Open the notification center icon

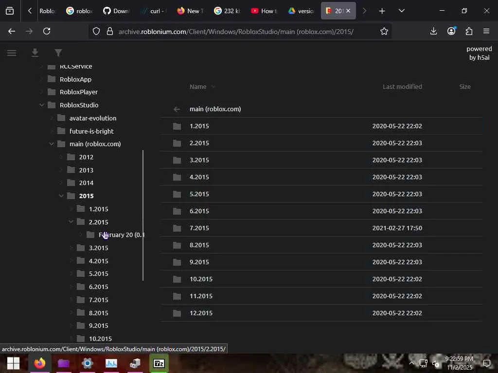[x=487, y=363]
